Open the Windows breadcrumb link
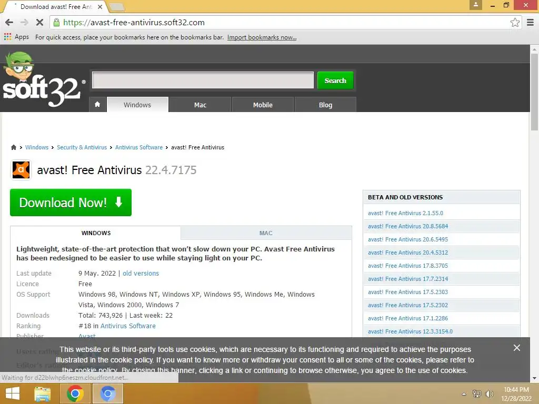 coord(37,147)
